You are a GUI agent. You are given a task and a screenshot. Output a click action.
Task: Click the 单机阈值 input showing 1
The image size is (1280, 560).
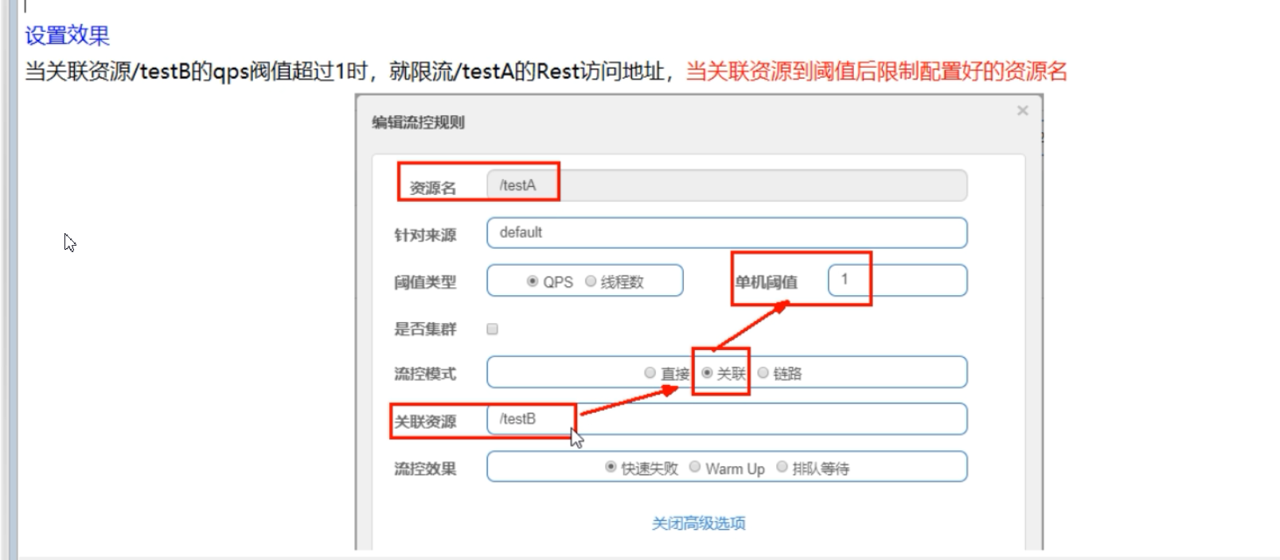[897, 280]
